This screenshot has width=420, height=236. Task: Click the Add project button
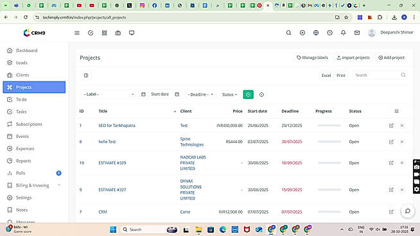pos(391,58)
